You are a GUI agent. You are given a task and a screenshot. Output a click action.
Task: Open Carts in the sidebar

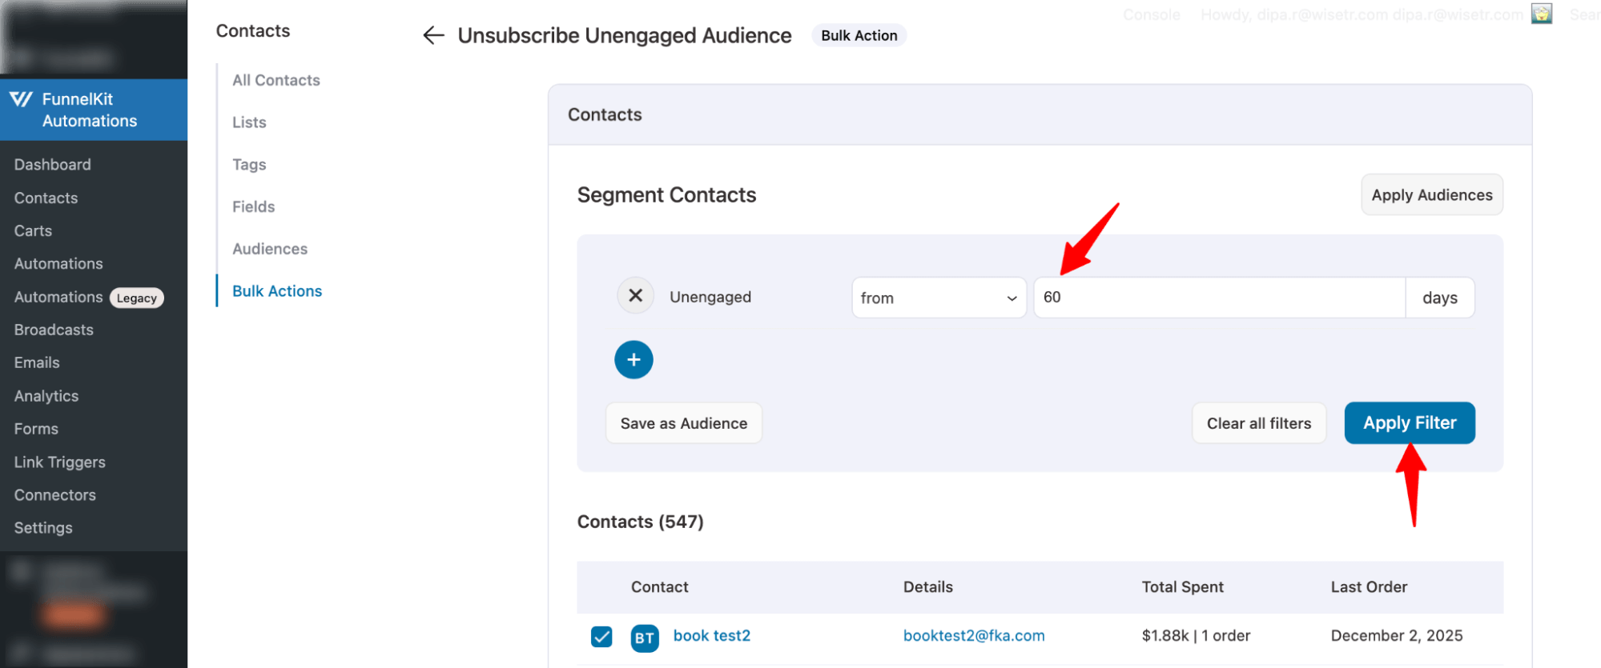click(x=33, y=230)
